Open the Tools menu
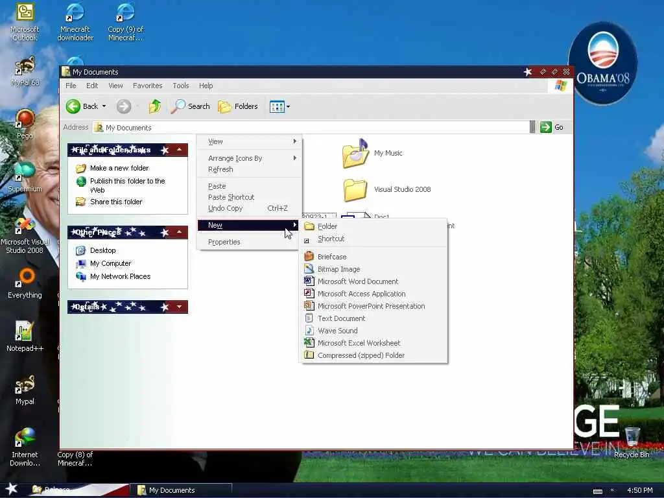 coord(181,86)
